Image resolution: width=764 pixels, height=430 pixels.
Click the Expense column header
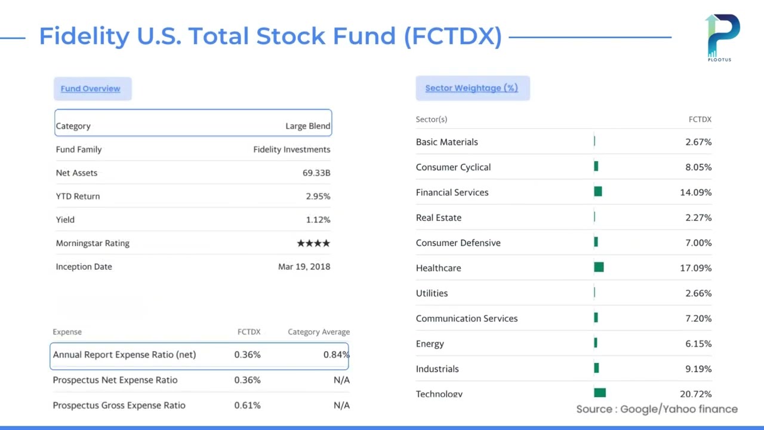[67, 332]
